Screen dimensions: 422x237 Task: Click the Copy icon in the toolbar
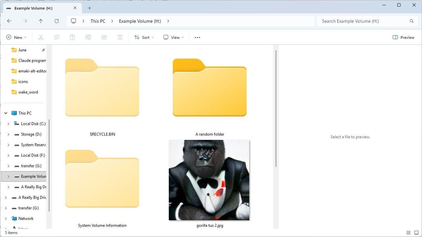tap(57, 38)
